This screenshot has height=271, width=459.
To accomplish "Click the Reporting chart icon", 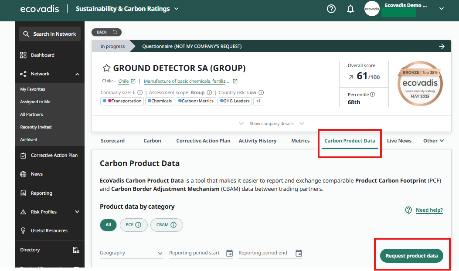I will (x=23, y=193).
